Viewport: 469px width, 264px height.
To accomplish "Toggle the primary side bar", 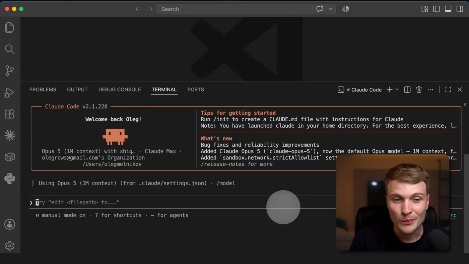I will [x=436, y=9].
